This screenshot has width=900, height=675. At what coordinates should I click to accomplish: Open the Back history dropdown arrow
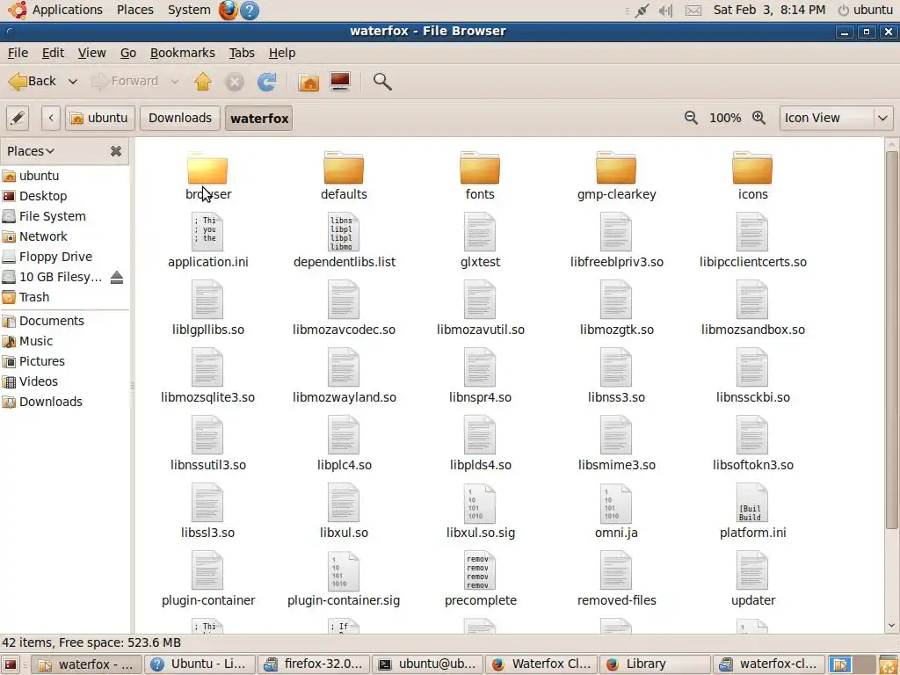pos(73,82)
